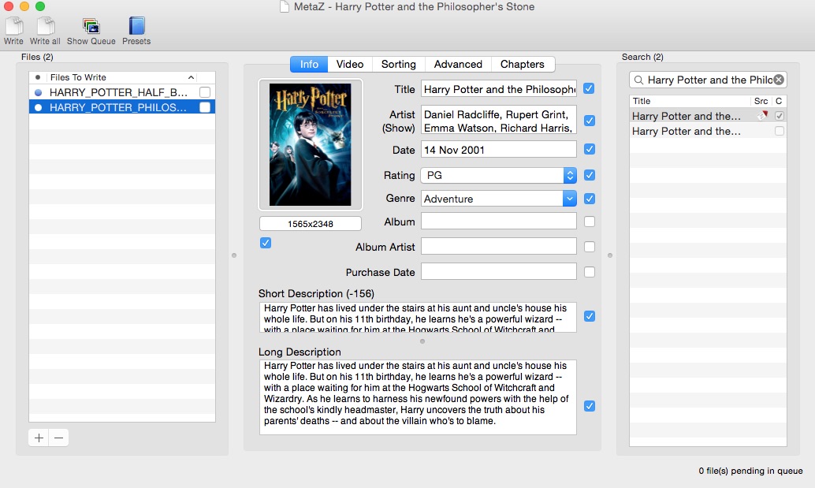Open the Rating PG popup menu
Image resolution: width=815 pixels, height=488 pixels.
click(498, 175)
